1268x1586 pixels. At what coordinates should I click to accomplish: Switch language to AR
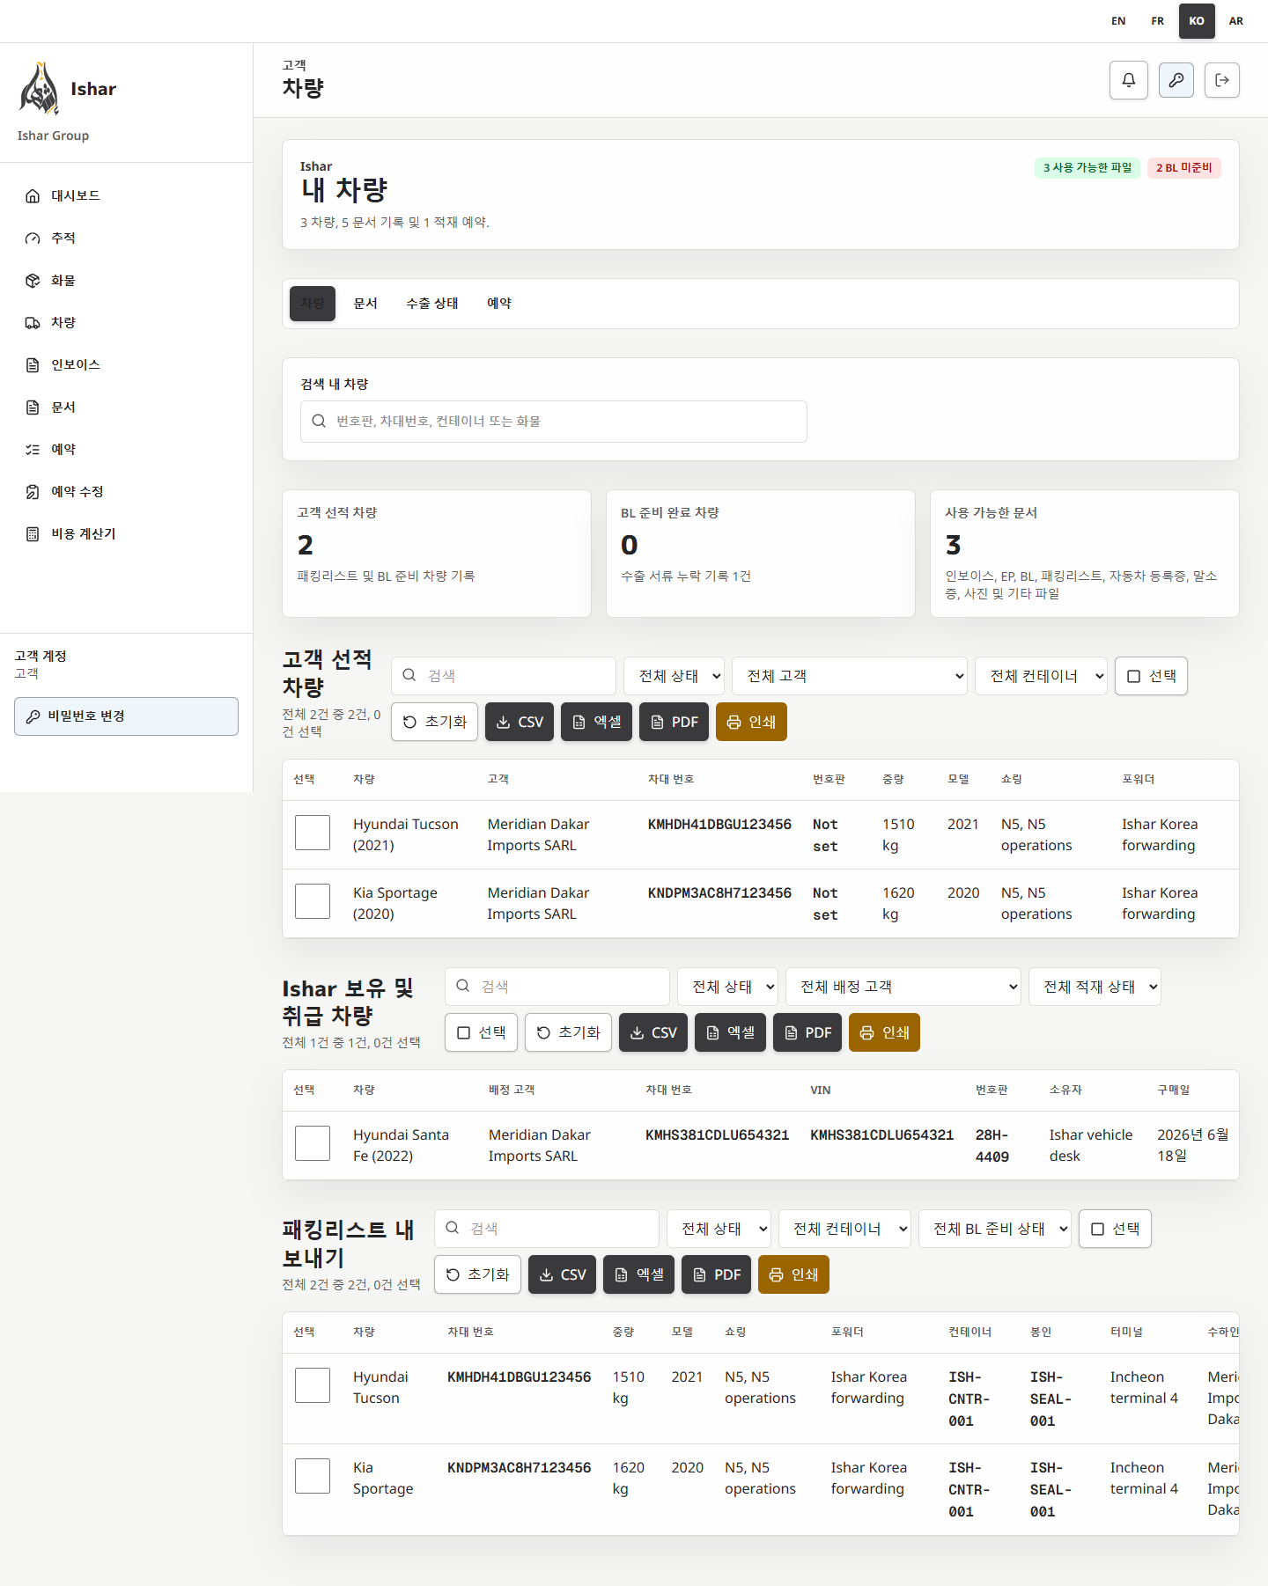pos(1236,21)
